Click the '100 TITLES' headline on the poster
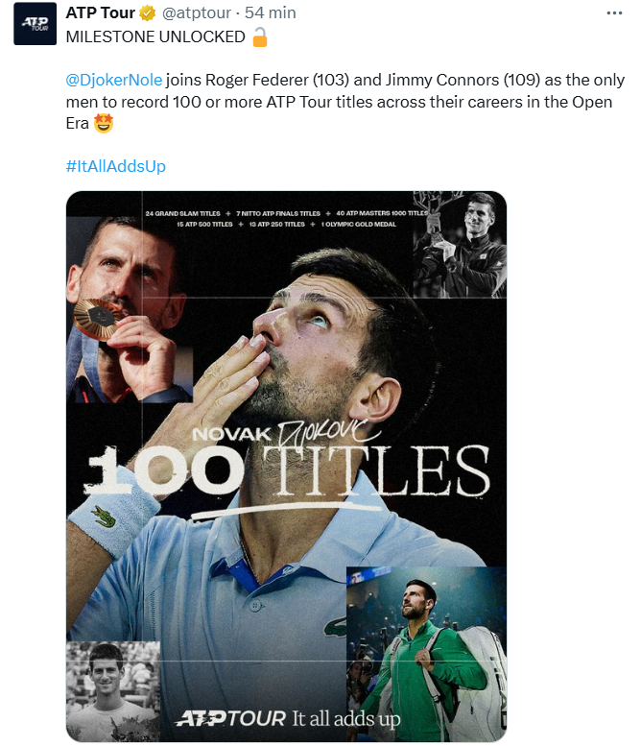 click(x=287, y=471)
